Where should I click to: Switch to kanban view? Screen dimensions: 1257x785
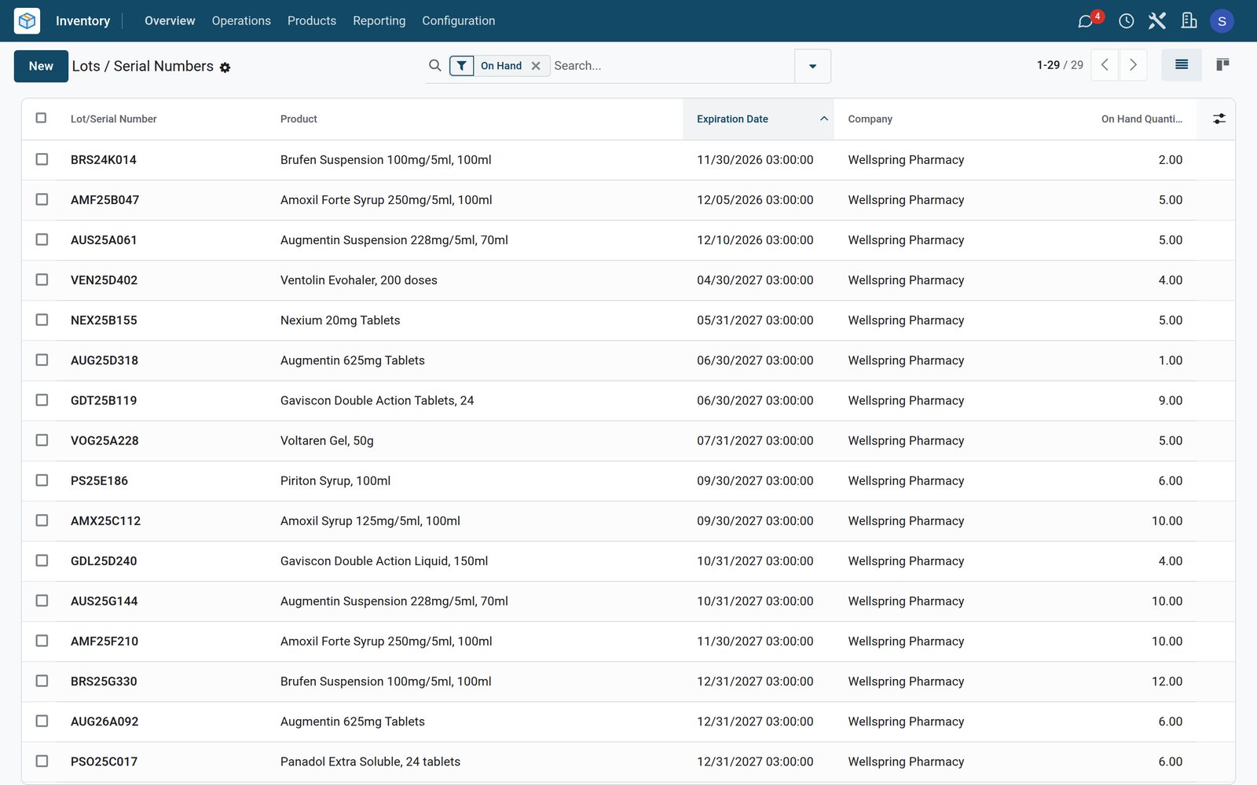[x=1222, y=65]
